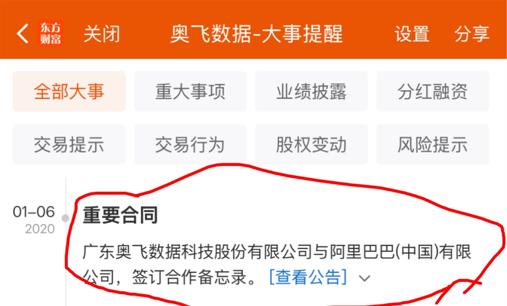Show 股权变动 events
The width and height of the screenshot is (507, 306).
[312, 144]
